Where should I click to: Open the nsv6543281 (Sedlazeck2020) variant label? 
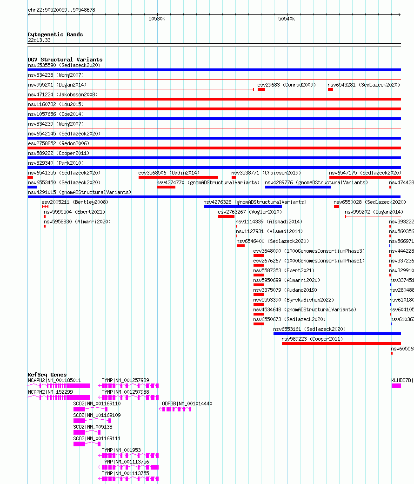pos(364,85)
